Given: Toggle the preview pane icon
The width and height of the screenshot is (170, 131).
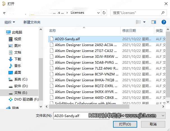Looking at the screenshot, I should 154,22.
